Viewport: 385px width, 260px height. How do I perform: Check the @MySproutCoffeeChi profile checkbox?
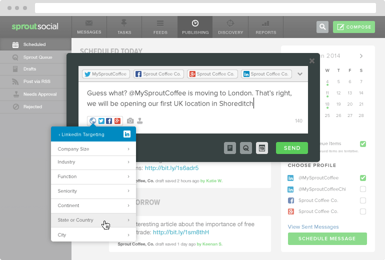[x=363, y=189]
